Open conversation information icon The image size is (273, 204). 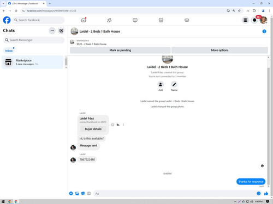(x=264, y=32)
